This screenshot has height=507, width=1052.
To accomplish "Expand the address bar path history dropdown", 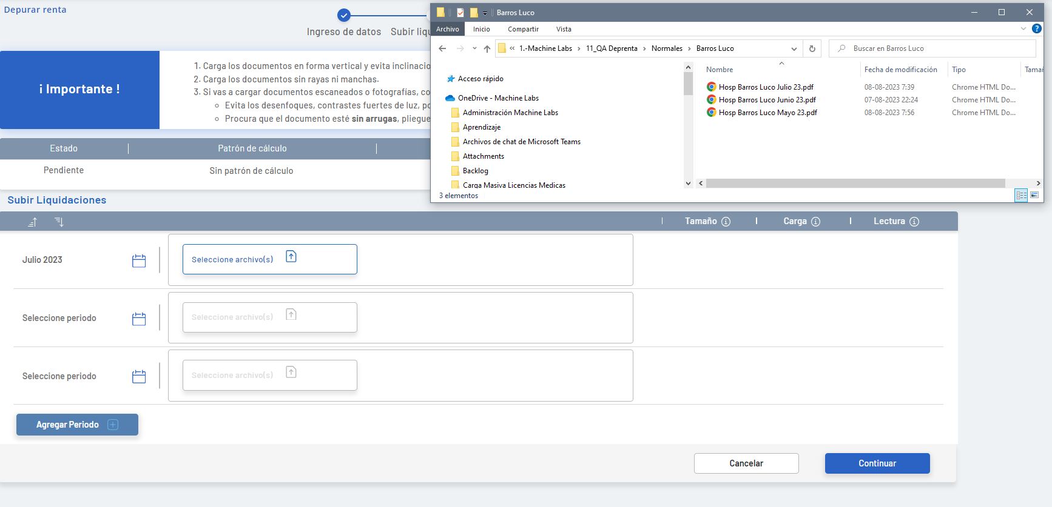I will pos(794,48).
